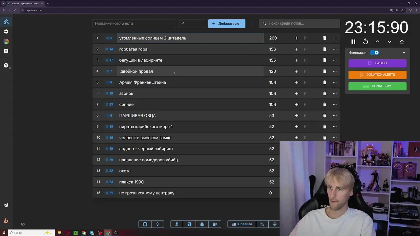Select the не грози южному централу lot
Screen dimensions: 420x236
coord(147,193)
